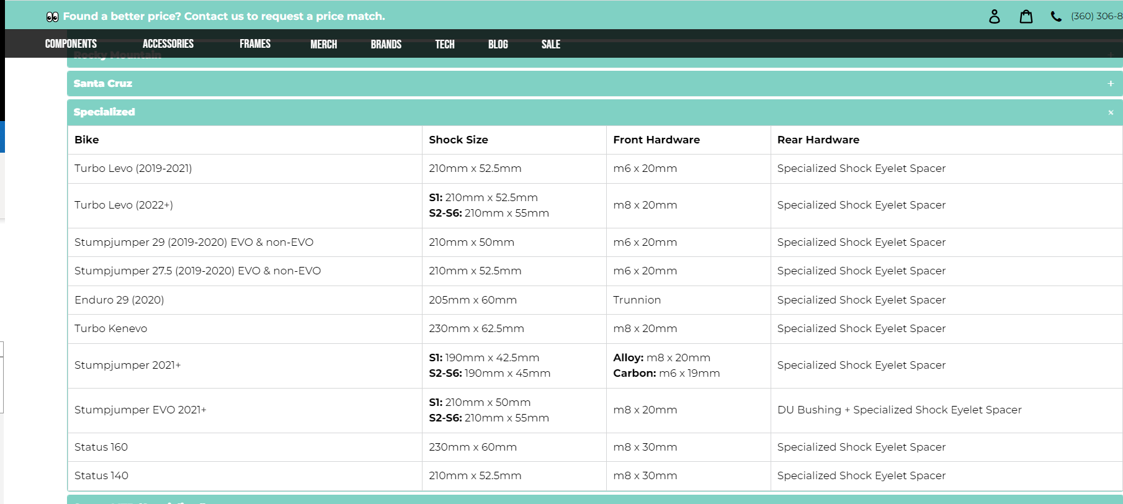
Task: Expand the Santa Cruz section plus icon
Action: coord(1111,84)
